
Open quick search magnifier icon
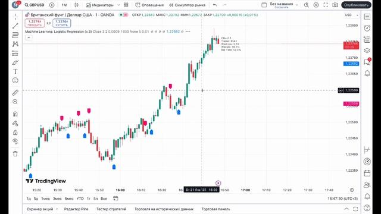[307, 5]
